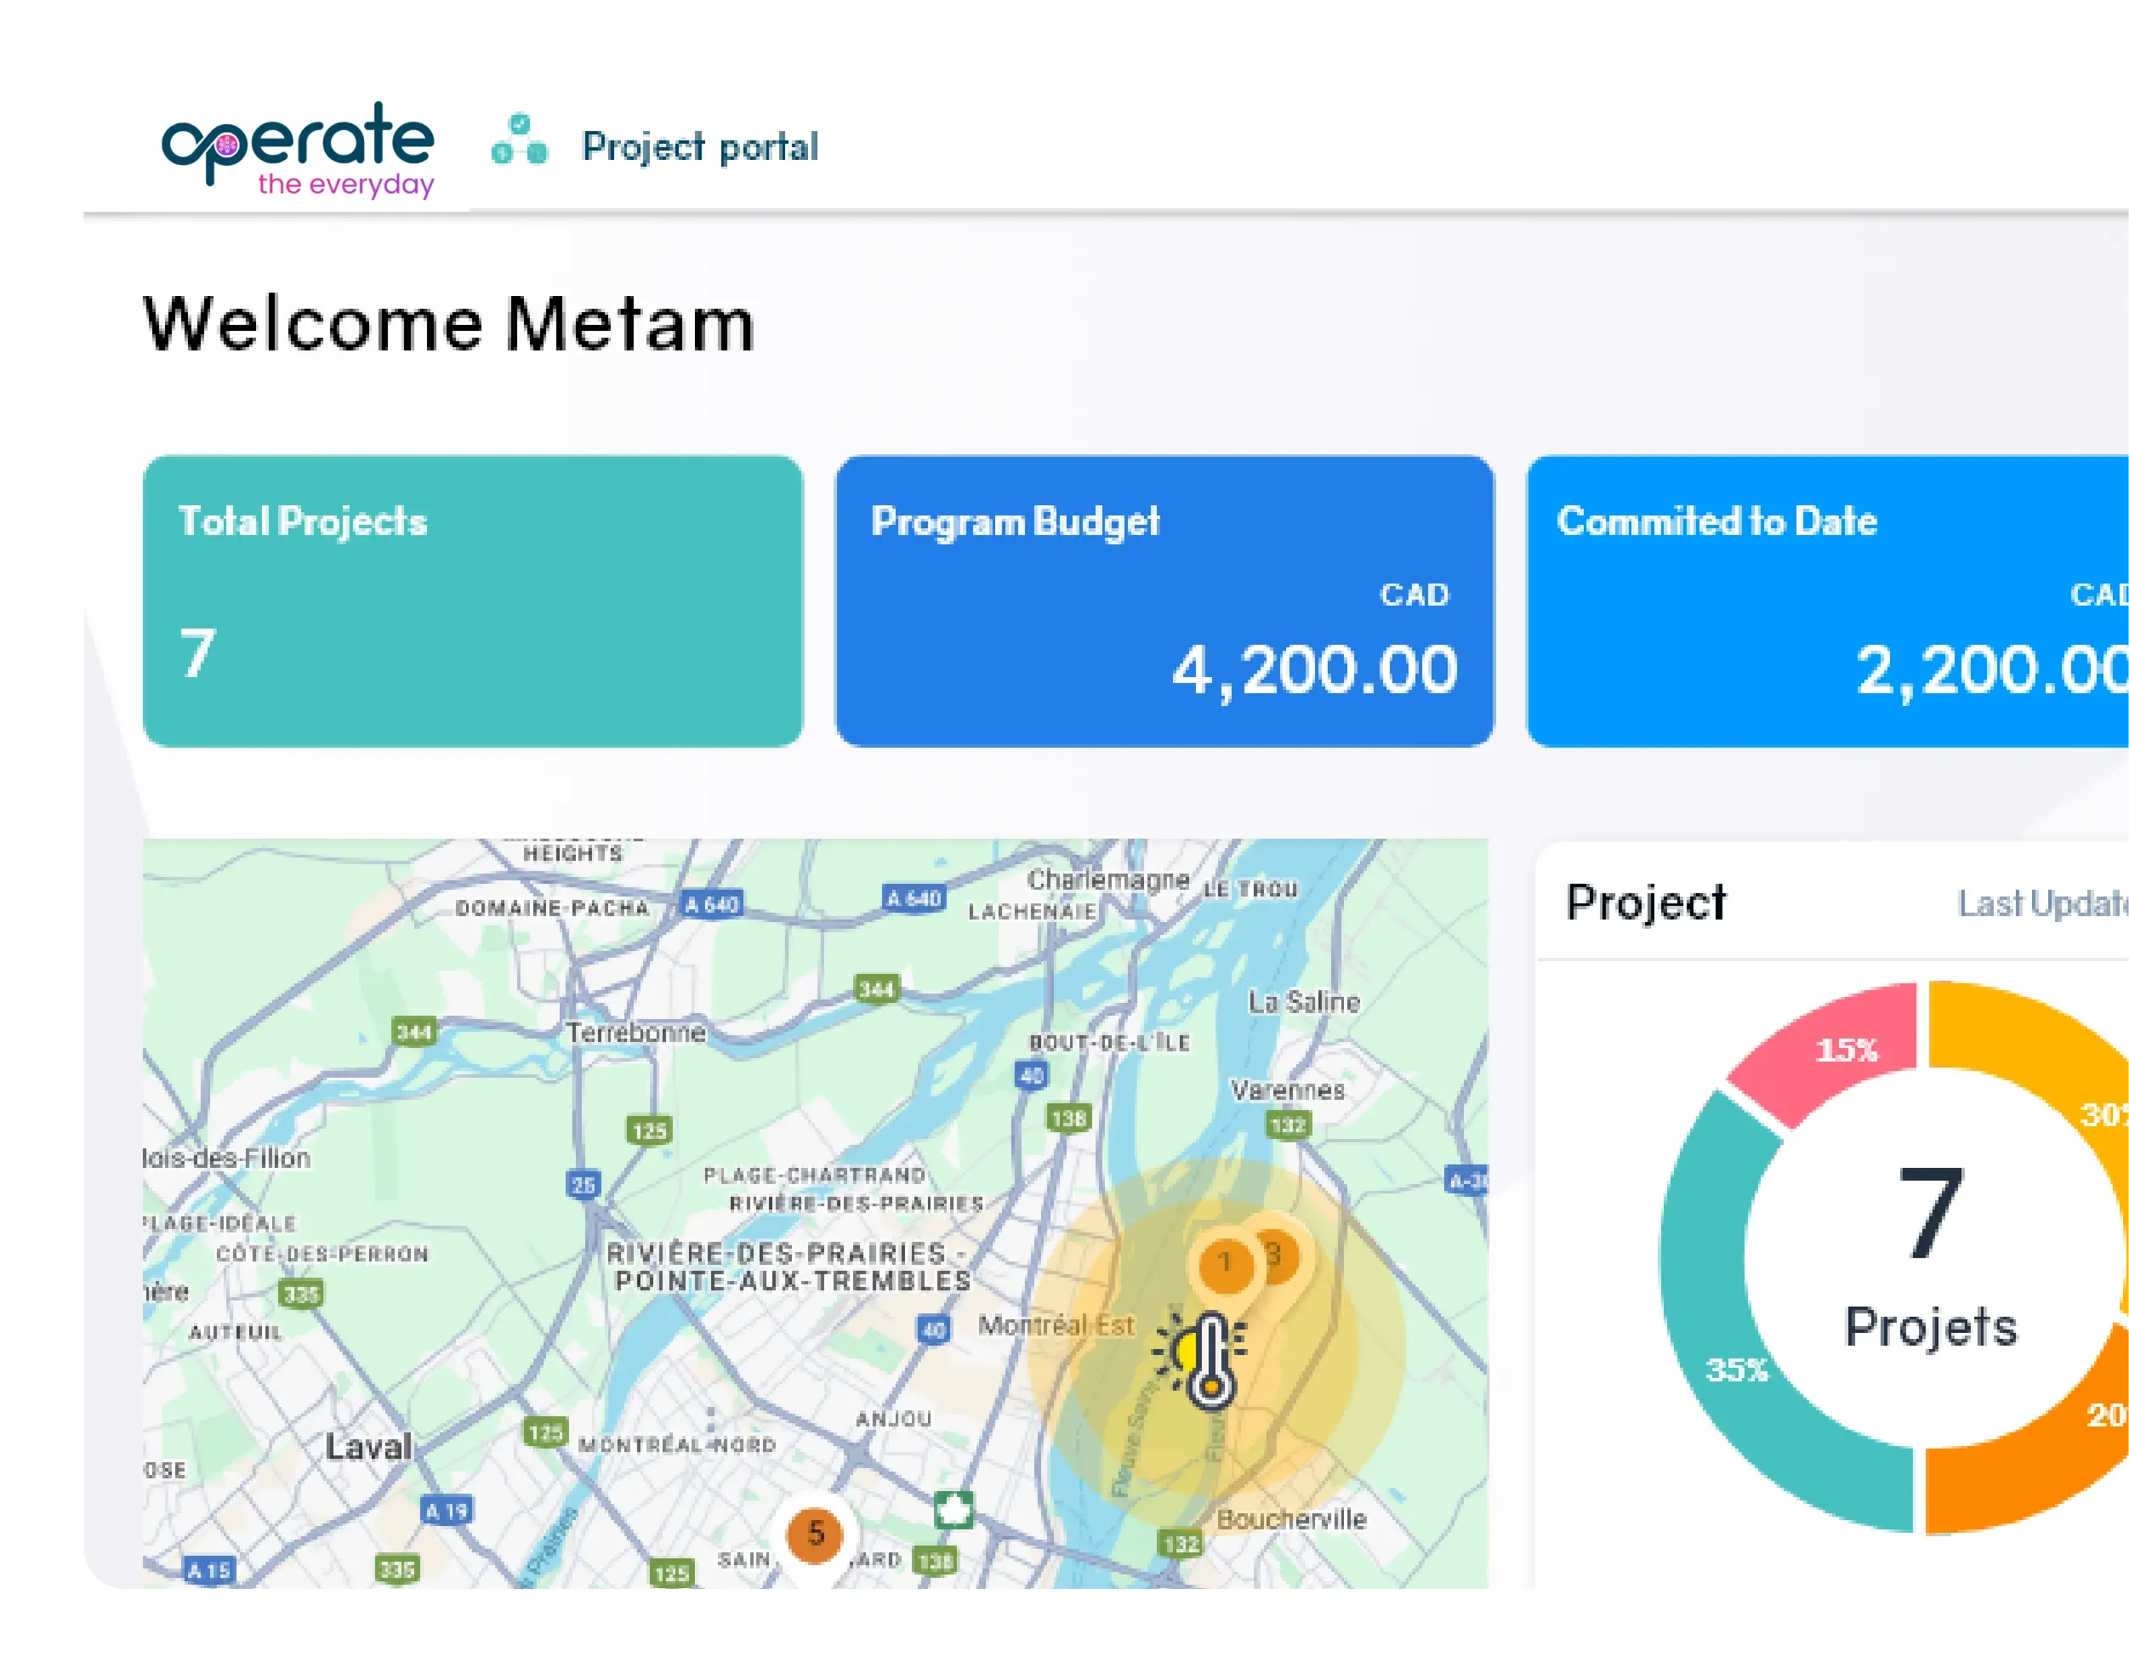Open the Project portal tab label
2129x1674 pixels.
pos(700,147)
